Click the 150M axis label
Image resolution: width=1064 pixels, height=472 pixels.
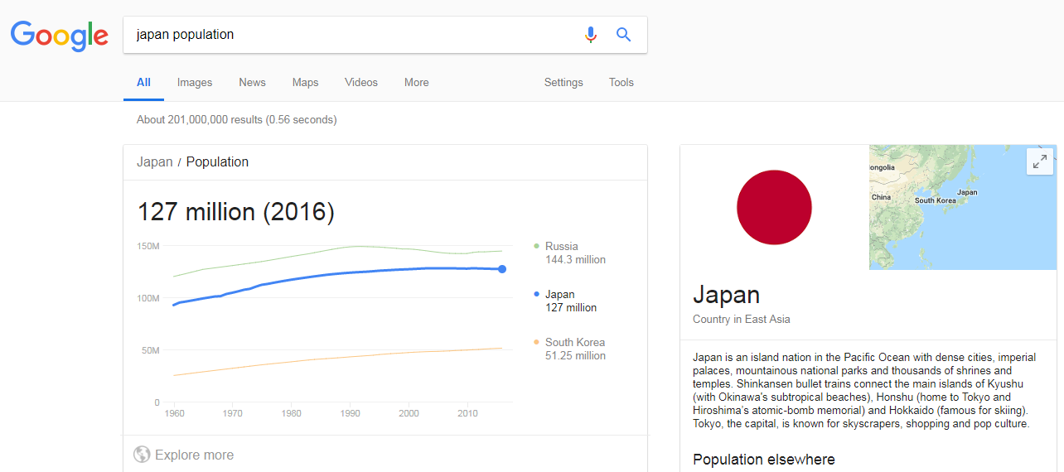(148, 246)
